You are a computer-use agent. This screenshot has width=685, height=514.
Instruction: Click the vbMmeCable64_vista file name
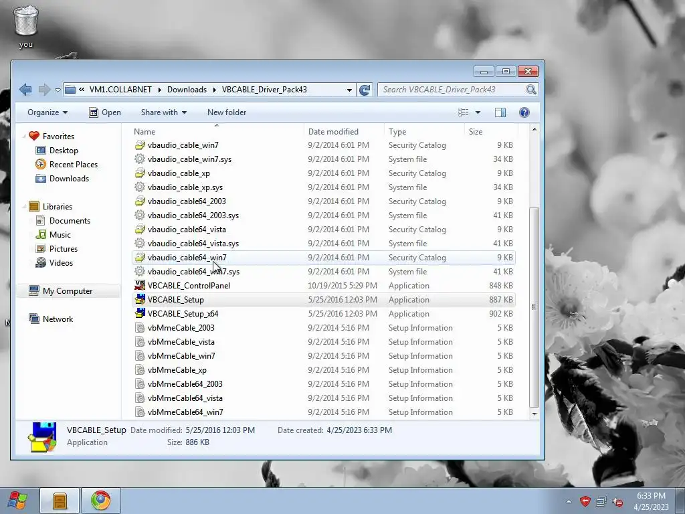click(x=185, y=398)
